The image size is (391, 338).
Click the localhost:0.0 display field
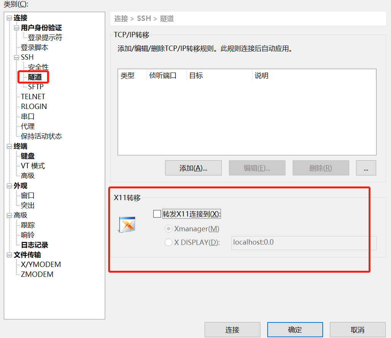304,243
